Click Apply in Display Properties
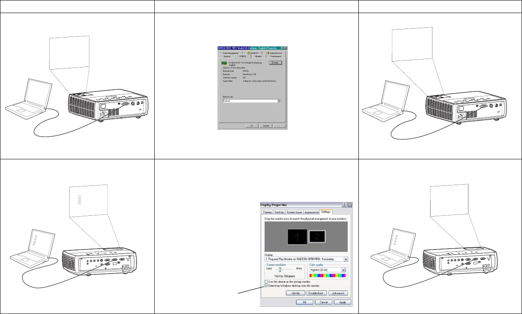Image resolution: width=522 pixels, height=314 pixels. click(342, 302)
